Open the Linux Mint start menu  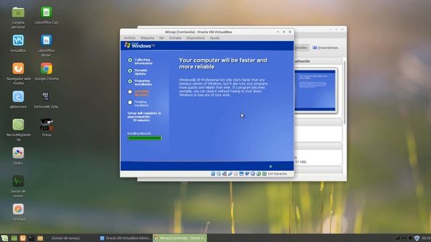5,238
